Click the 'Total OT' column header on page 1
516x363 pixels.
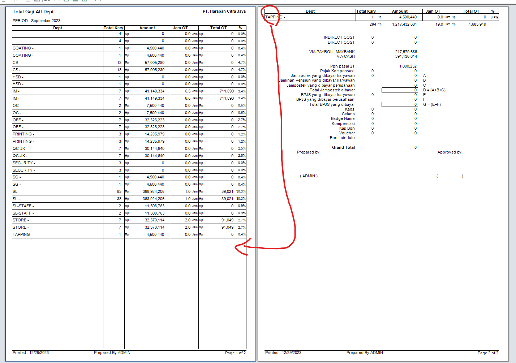tap(219, 28)
